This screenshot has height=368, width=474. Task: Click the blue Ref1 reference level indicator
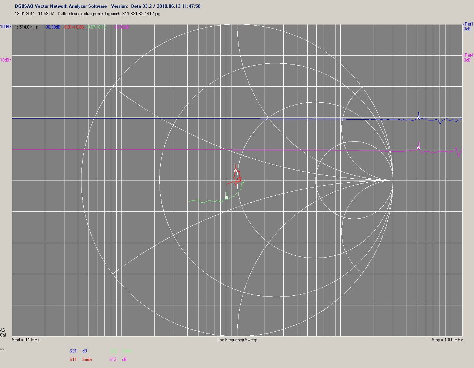(x=468, y=26)
